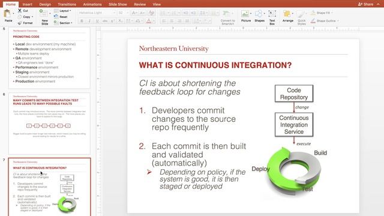
Task: Click the Arrange icon
Action: tap(287, 14)
